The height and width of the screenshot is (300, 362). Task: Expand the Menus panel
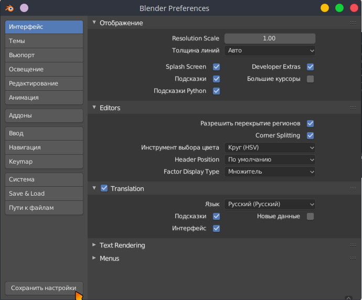tap(94, 258)
